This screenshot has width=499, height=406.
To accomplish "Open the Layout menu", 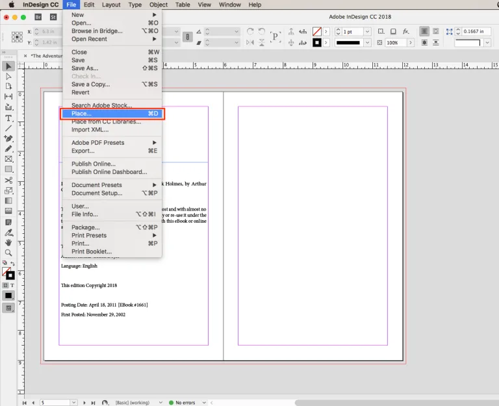I will [x=111, y=5].
